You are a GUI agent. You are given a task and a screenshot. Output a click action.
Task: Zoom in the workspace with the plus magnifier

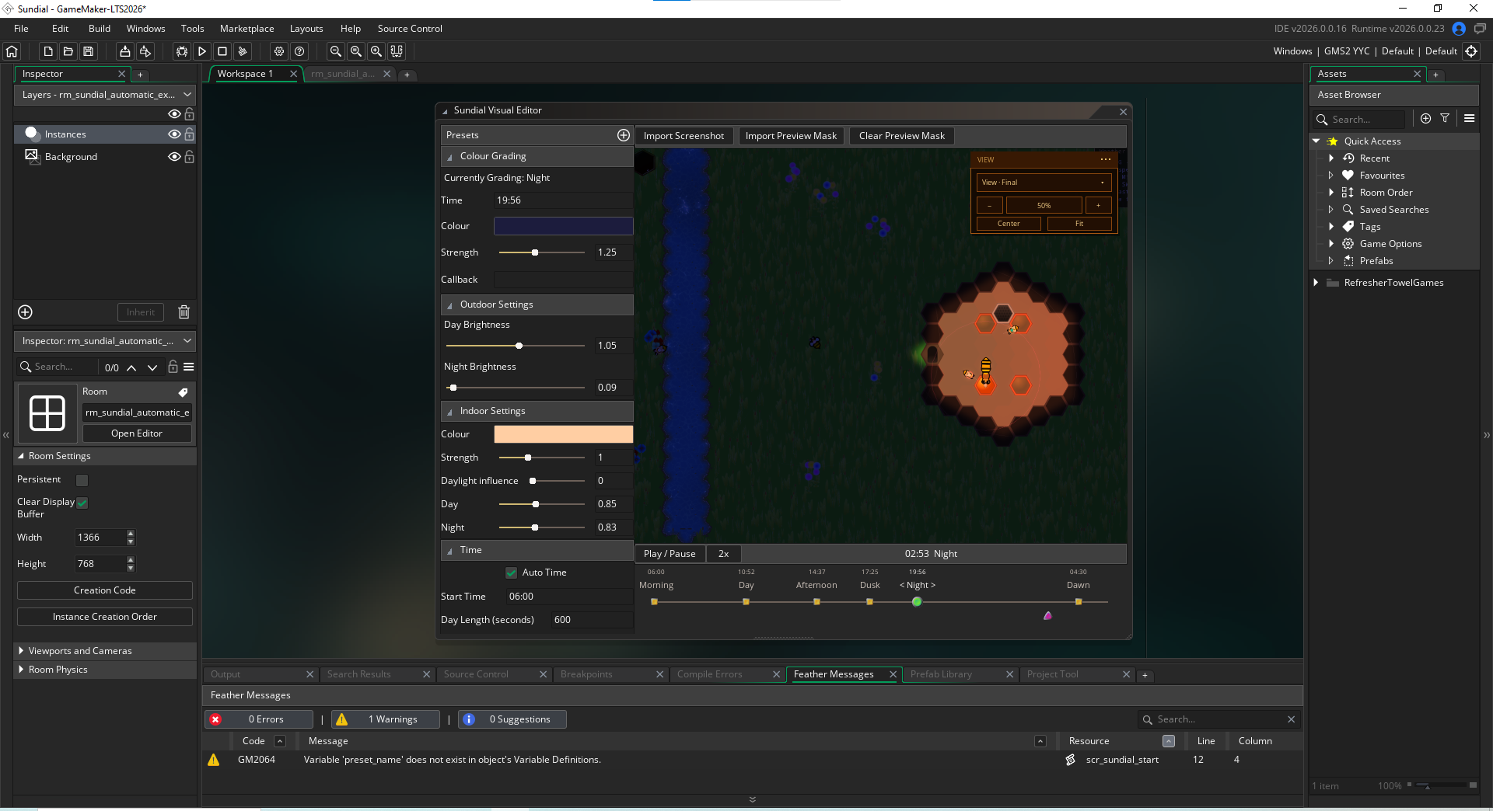tap(376, 51)
